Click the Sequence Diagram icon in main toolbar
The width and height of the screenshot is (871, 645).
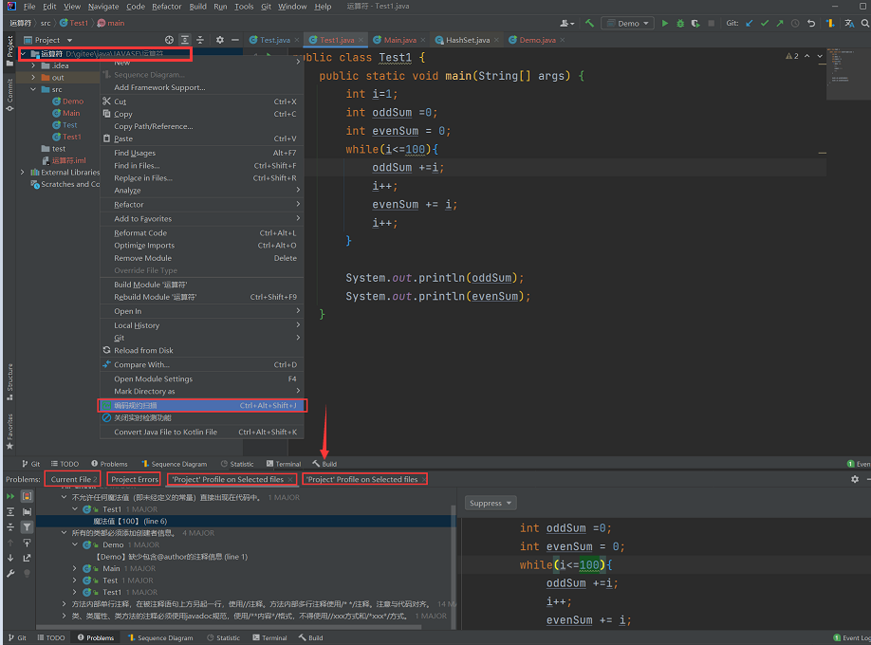(830, 24)
